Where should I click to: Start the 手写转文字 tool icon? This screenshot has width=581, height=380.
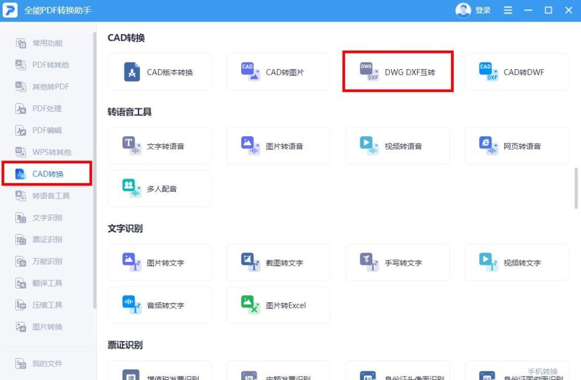click(x=369, y=262)
